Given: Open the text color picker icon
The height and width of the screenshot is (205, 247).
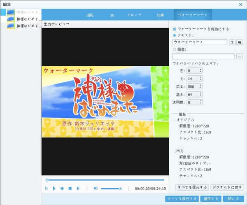Looking at the screenshot, I should pyautogui.click(x=240, y=42).
